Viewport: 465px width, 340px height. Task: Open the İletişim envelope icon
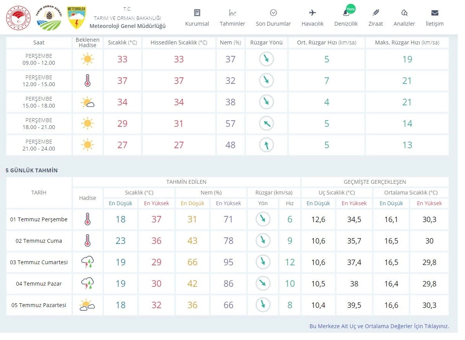click(x=434, y=18)
